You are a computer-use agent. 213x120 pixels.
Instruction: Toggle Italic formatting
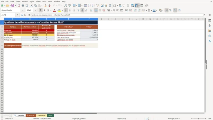pyautogui.click(x=44, y=10)
